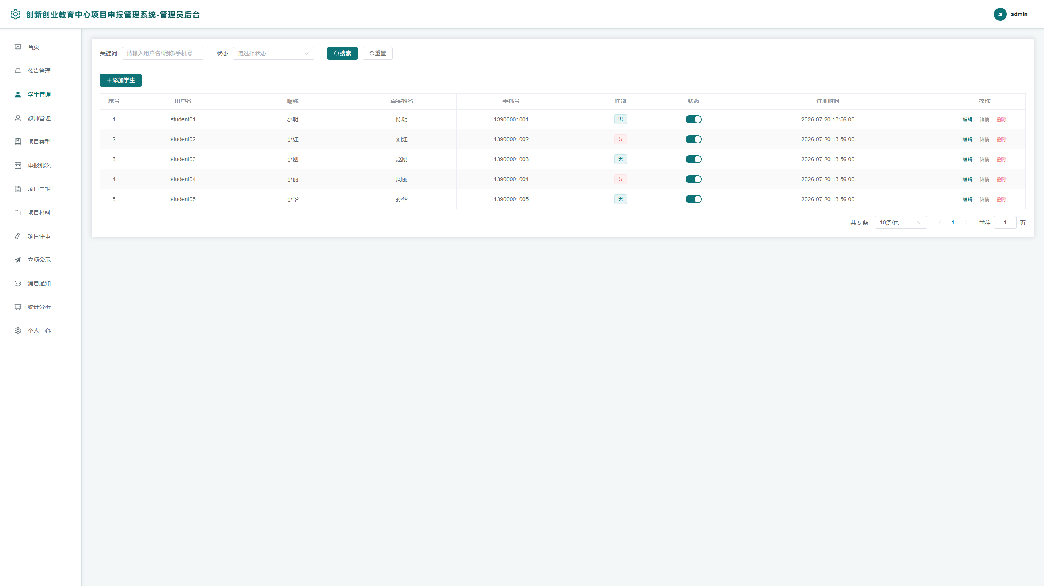Click the admin avatar circle
1044x586 pixels.
click(1000, 14)
